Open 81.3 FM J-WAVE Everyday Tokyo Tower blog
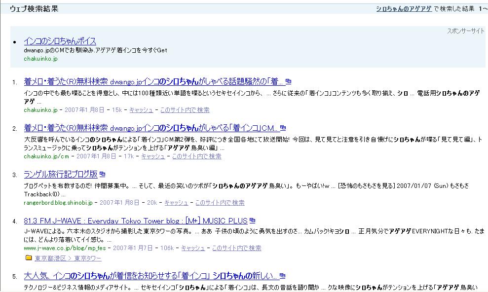488x292 pixels. pyautogui.click(x=136, y=221)
